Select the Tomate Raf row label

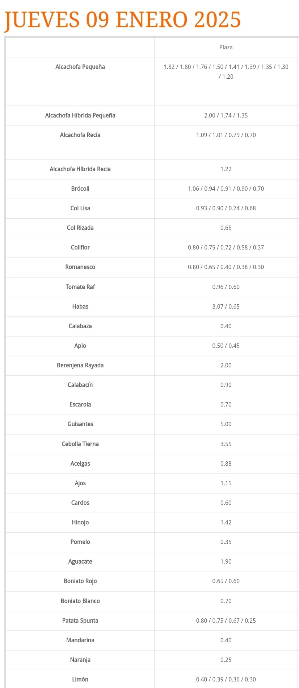80,287
